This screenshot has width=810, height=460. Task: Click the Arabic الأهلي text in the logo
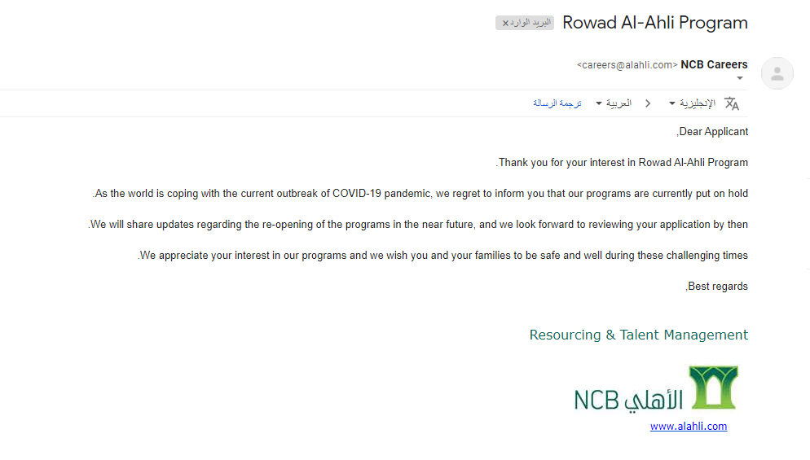click(x=654, y=400)
